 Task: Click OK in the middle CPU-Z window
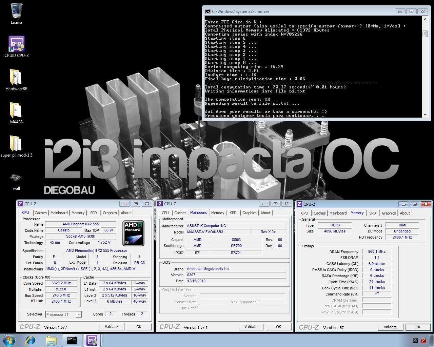click(278, 327)
